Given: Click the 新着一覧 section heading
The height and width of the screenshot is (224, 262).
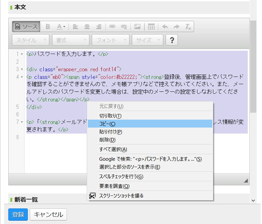Looking at the screenshot, I should click(26, 199).
